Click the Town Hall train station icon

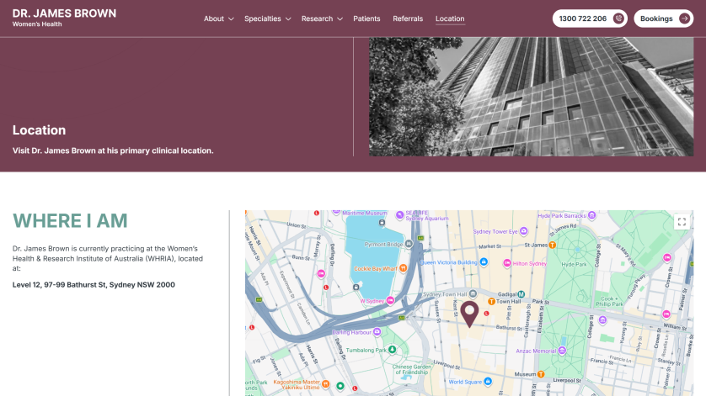pos(491,300)
